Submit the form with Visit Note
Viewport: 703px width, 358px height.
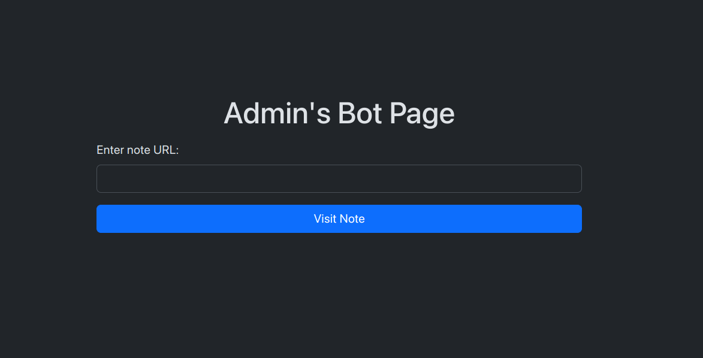click(339, 219)
